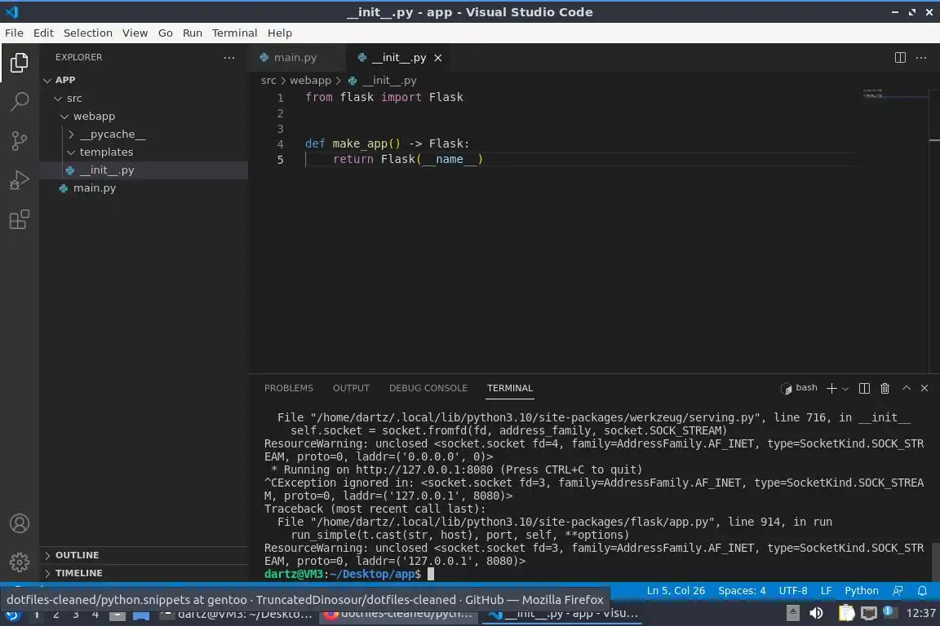The width and height of the screenshot is (940, 626).
Task: Close the __init__.py editor tab
Action: pos(438,58)
